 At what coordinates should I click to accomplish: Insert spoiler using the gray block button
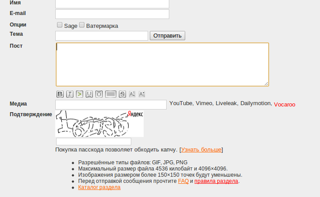click(x=111, y=94)
